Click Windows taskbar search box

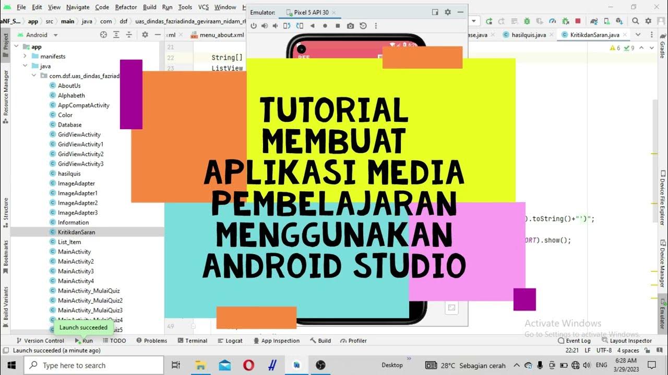(94, 365)
